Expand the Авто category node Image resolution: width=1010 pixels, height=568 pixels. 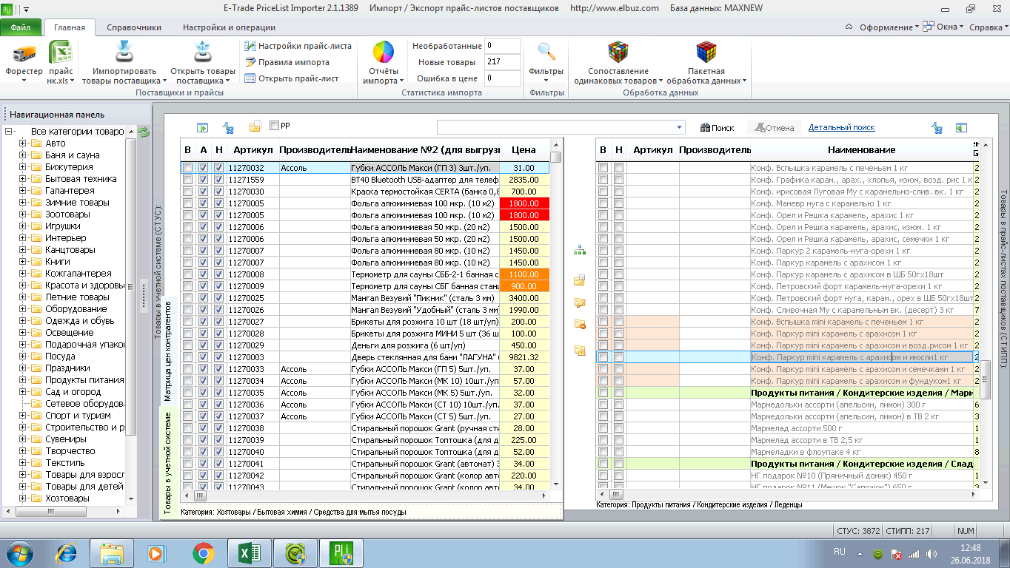click(22, 143)
